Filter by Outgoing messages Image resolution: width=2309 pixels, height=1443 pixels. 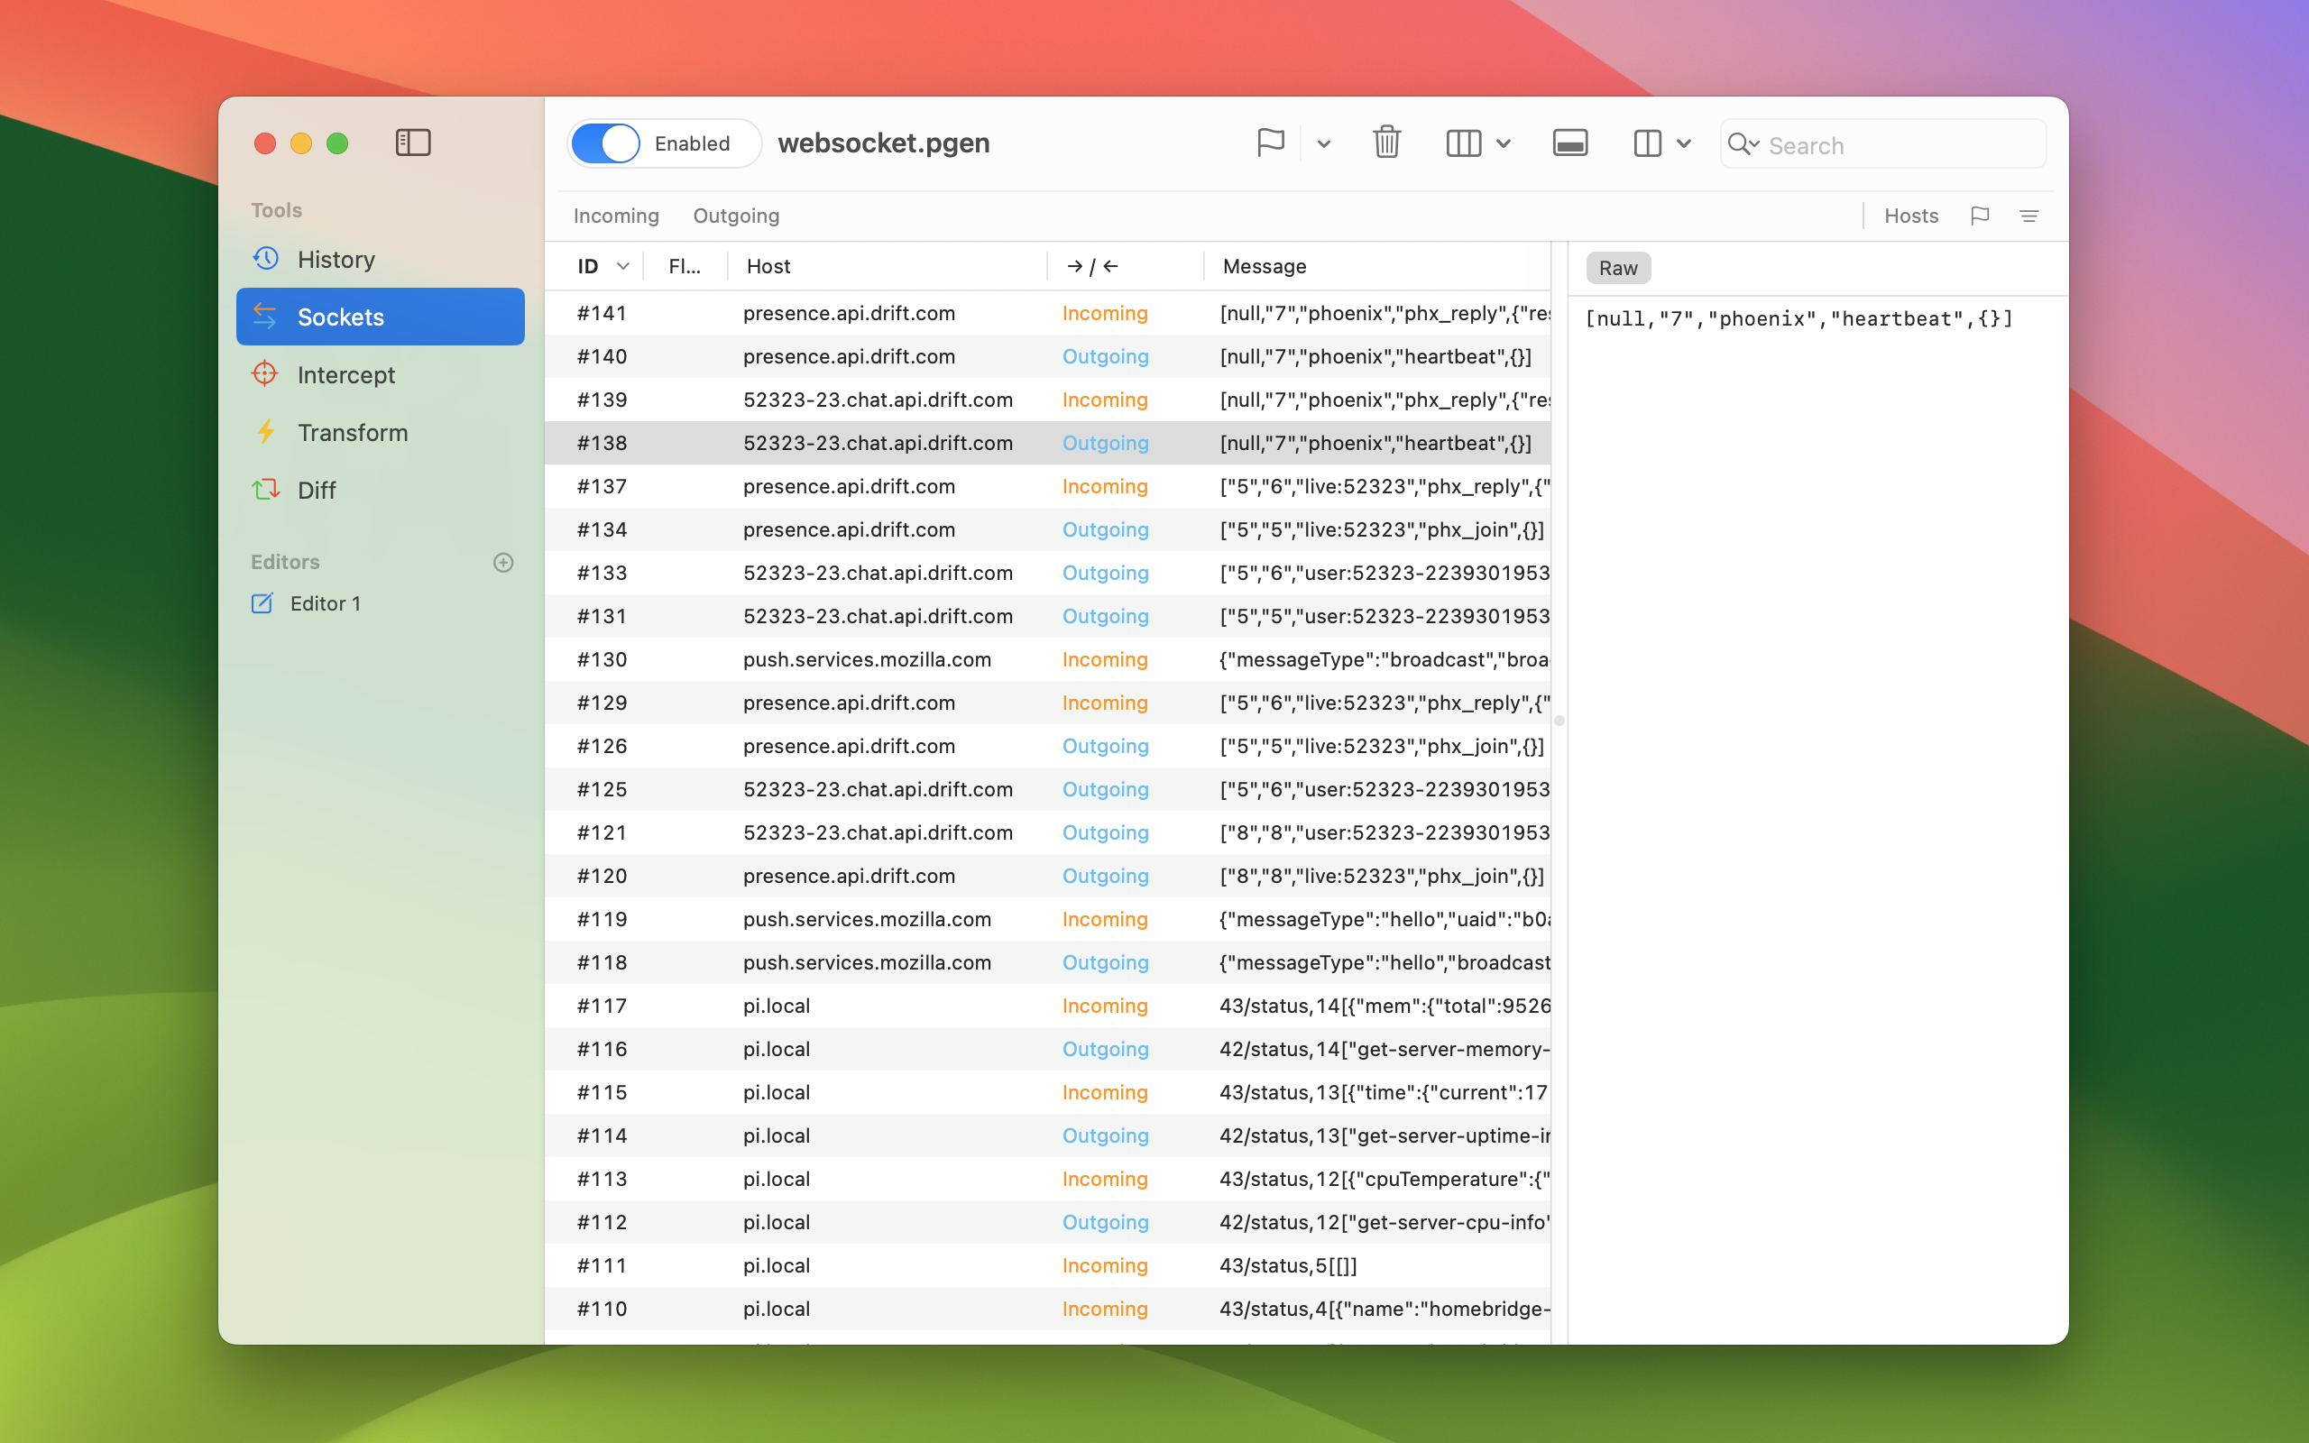(736, 216)
